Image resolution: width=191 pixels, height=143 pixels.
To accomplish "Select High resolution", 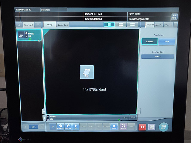I will point(167,41).
